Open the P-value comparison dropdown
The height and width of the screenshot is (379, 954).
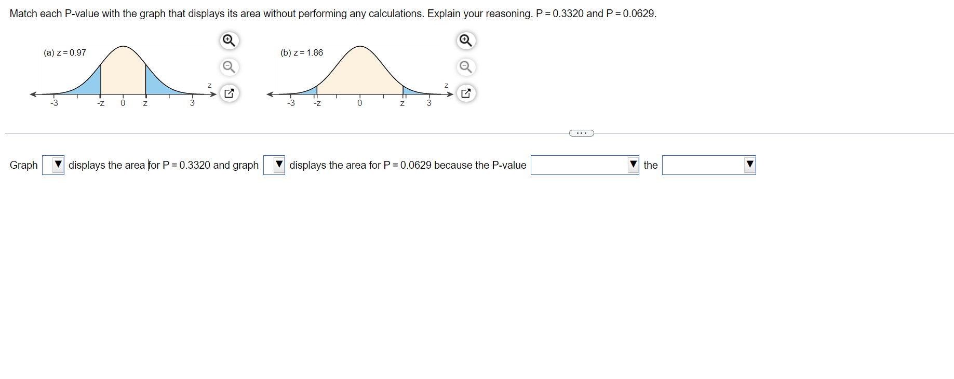[585, 165]
